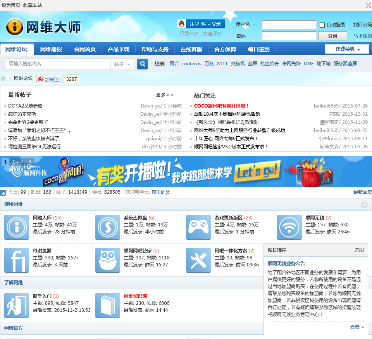The width and height of the screenshot is (372, 339).
Task: Click the 有奖开播啦 banner image
Action: (186, 172)
